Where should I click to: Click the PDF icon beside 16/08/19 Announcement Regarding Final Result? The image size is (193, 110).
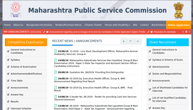point(56,78)
